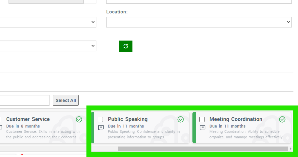Click 'Due in 11 months' under Meeting Coordination
This screenshot has height=157, width=298.
(x=228, y=126)
